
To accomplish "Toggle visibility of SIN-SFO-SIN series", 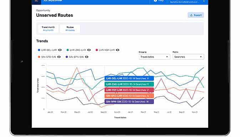I will pos(59,57).
